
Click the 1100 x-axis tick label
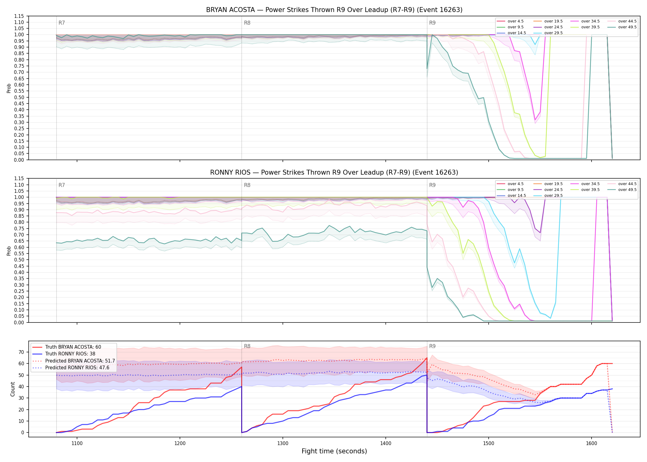[x=77, y=444]
